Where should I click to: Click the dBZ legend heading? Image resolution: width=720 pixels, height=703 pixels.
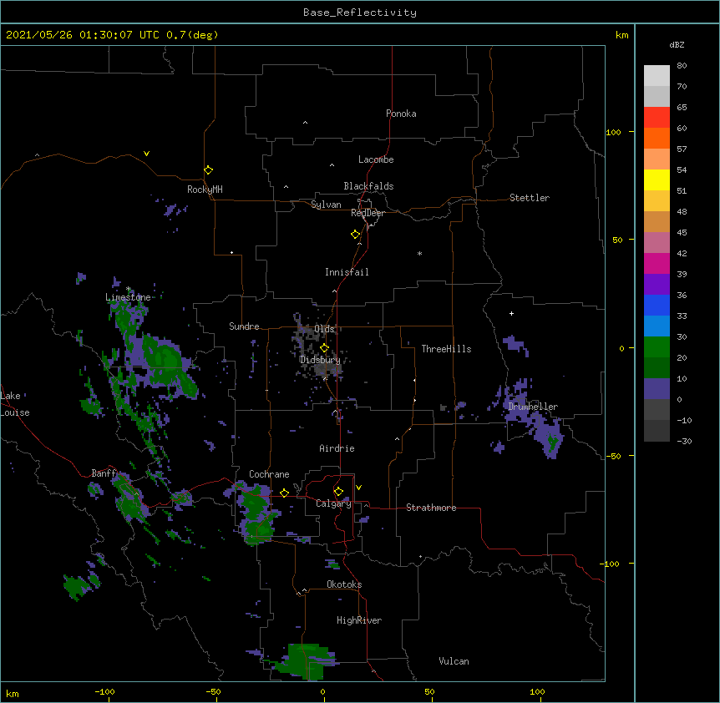pos(677,44)
